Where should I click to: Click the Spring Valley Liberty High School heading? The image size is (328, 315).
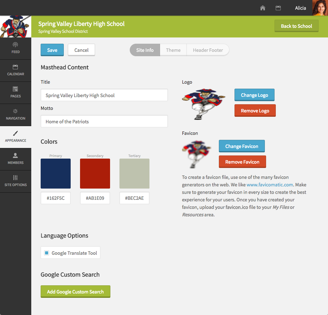pyautogui.click(x=81, y=24)
